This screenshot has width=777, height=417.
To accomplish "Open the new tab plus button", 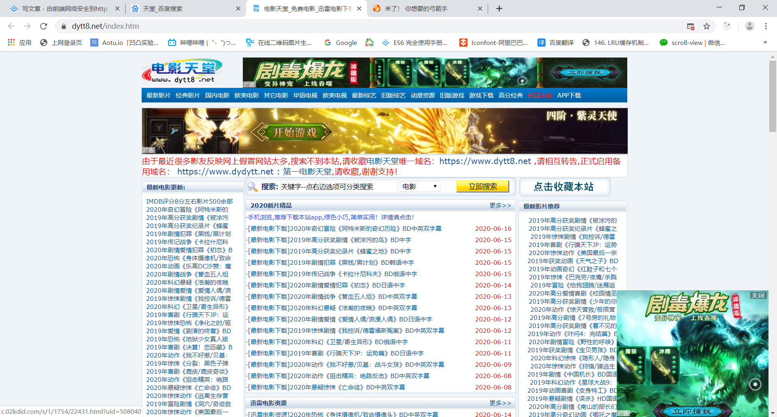I will [499, 9].
